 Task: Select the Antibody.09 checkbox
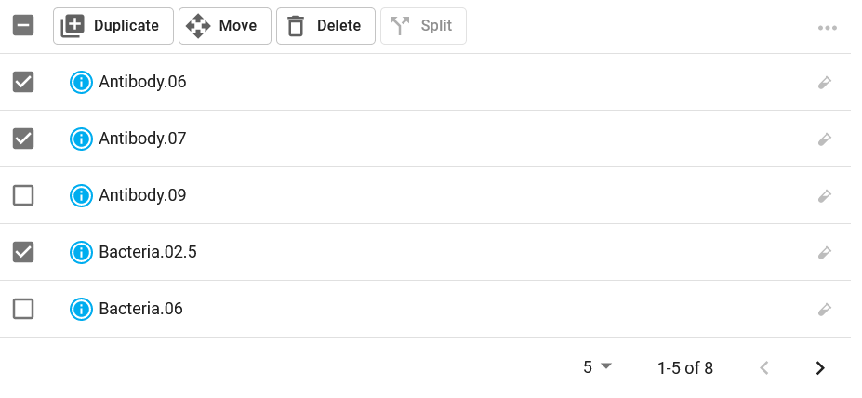tap(23, 195)
